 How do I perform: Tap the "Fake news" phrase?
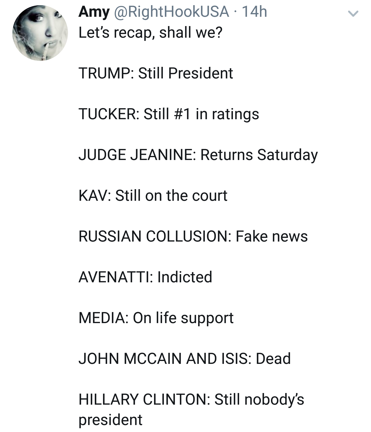coord(272,236)
